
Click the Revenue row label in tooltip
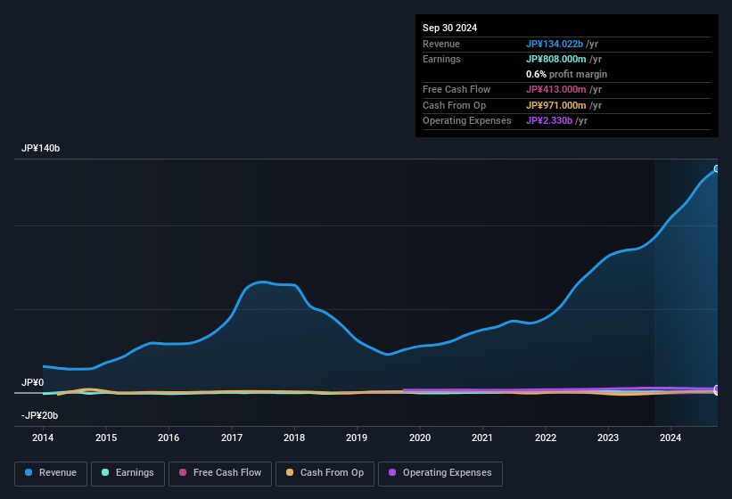tap(441, 44)
